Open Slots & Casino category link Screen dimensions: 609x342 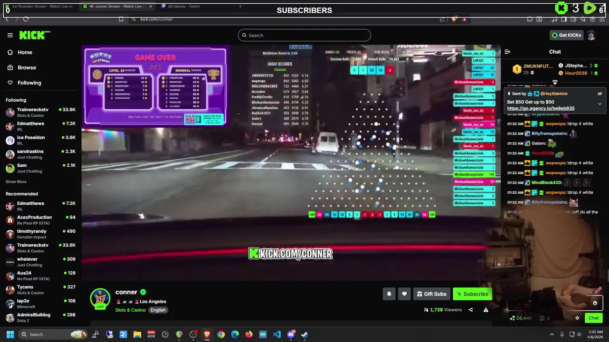130,310
